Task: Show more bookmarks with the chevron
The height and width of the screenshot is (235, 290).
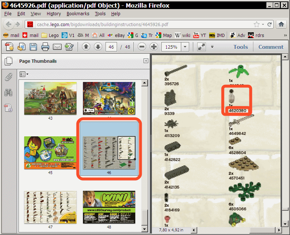Action: coord(285,35)
